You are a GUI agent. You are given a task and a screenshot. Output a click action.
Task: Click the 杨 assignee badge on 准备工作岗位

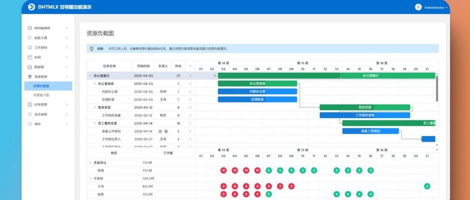(x=166, y=131)
